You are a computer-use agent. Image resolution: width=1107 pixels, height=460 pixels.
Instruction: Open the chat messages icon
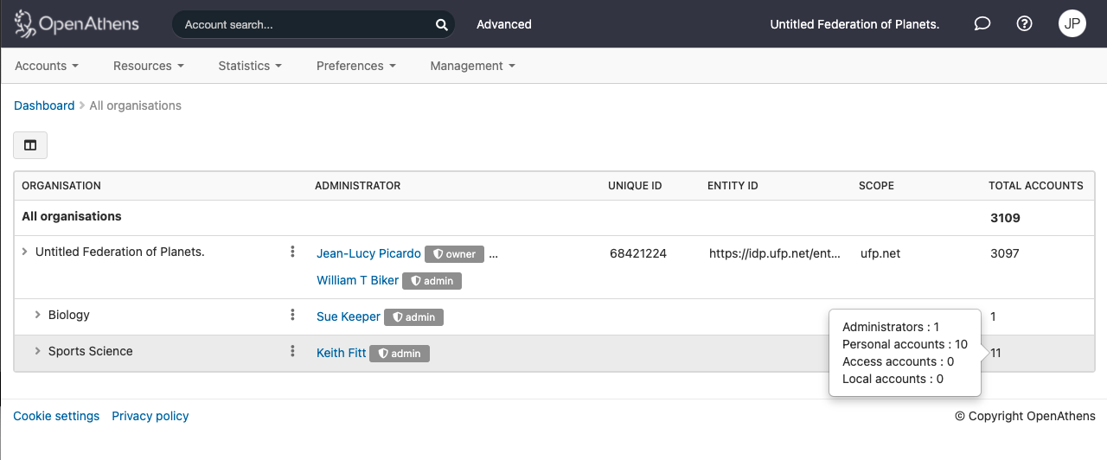982,23
